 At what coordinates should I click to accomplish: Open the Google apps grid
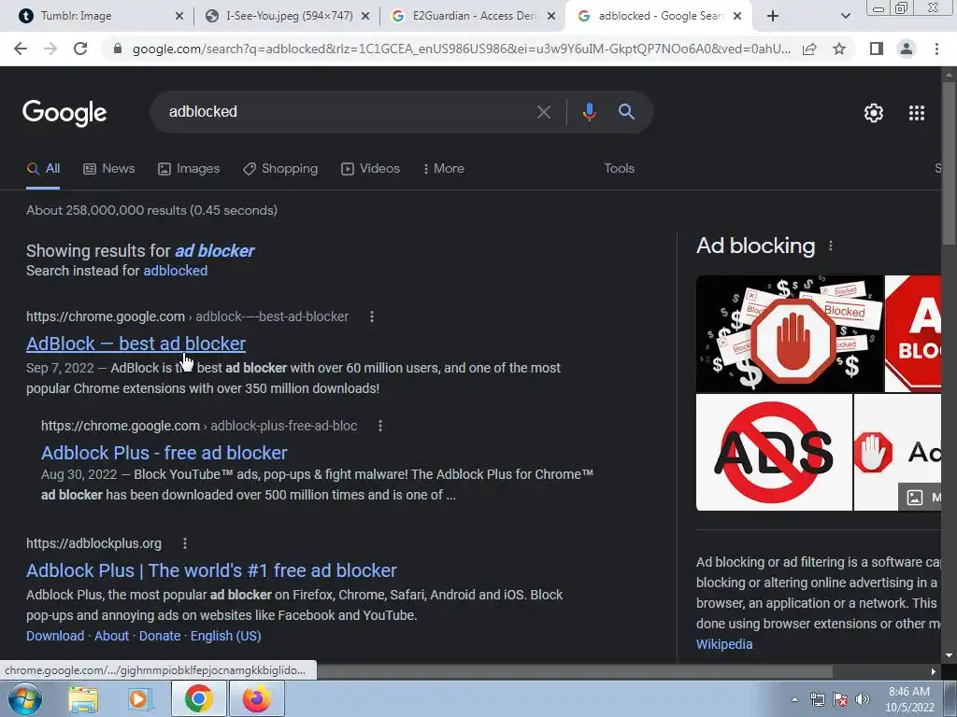click(x=917, y=113)
